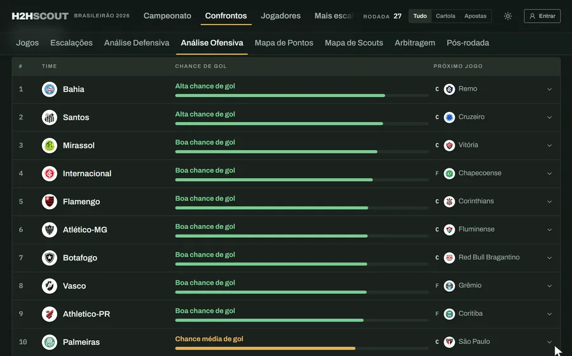Click the Grêmio opponent crest
The height and width of the screenshot is (356, 572).
click(449, 285)
